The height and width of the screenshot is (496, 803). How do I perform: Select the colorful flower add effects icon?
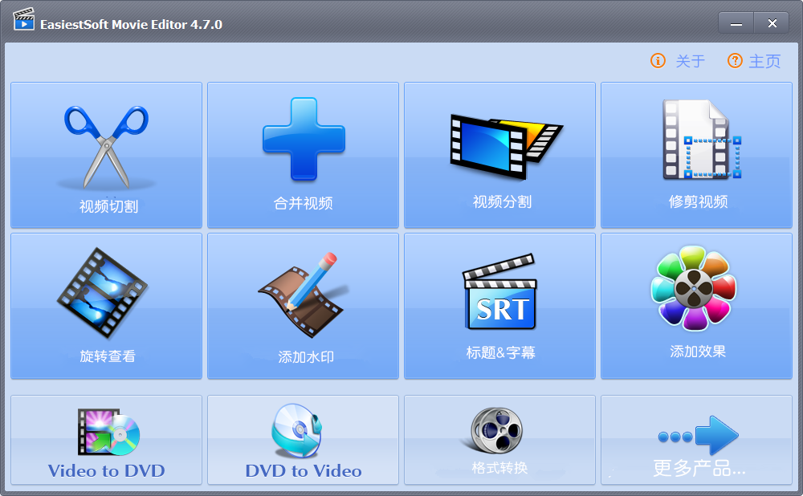(694, 288)
